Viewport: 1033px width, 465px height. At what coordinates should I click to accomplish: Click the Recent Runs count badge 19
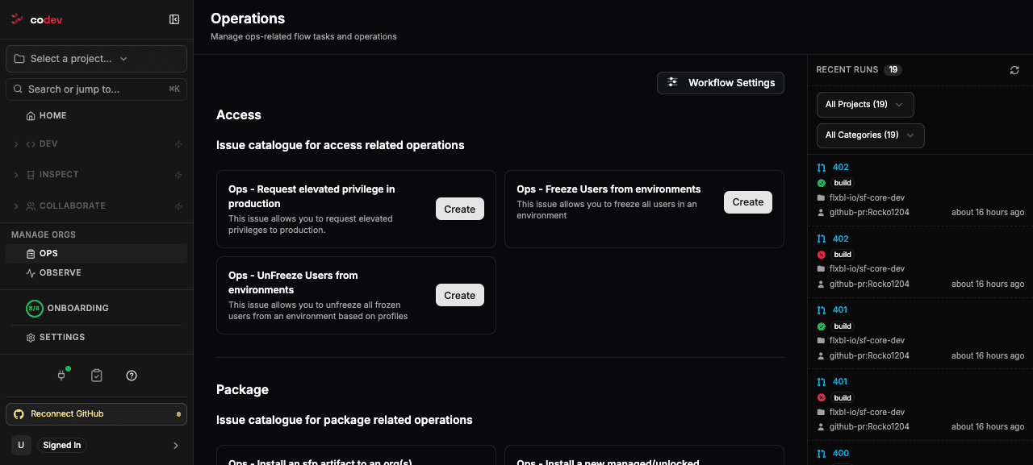coord(893,70)
